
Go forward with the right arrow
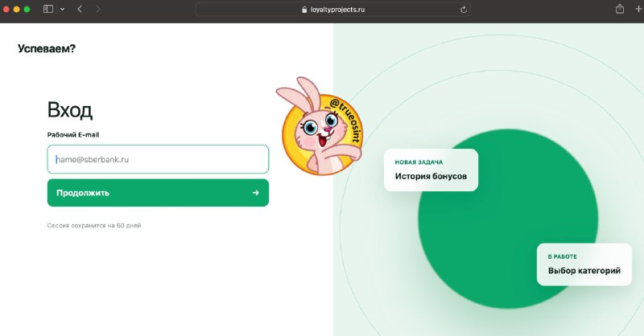97,9
